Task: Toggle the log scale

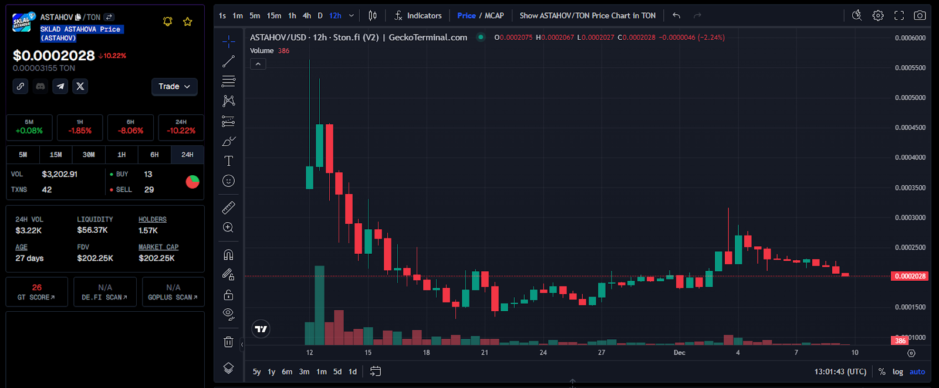Action: 898,372
